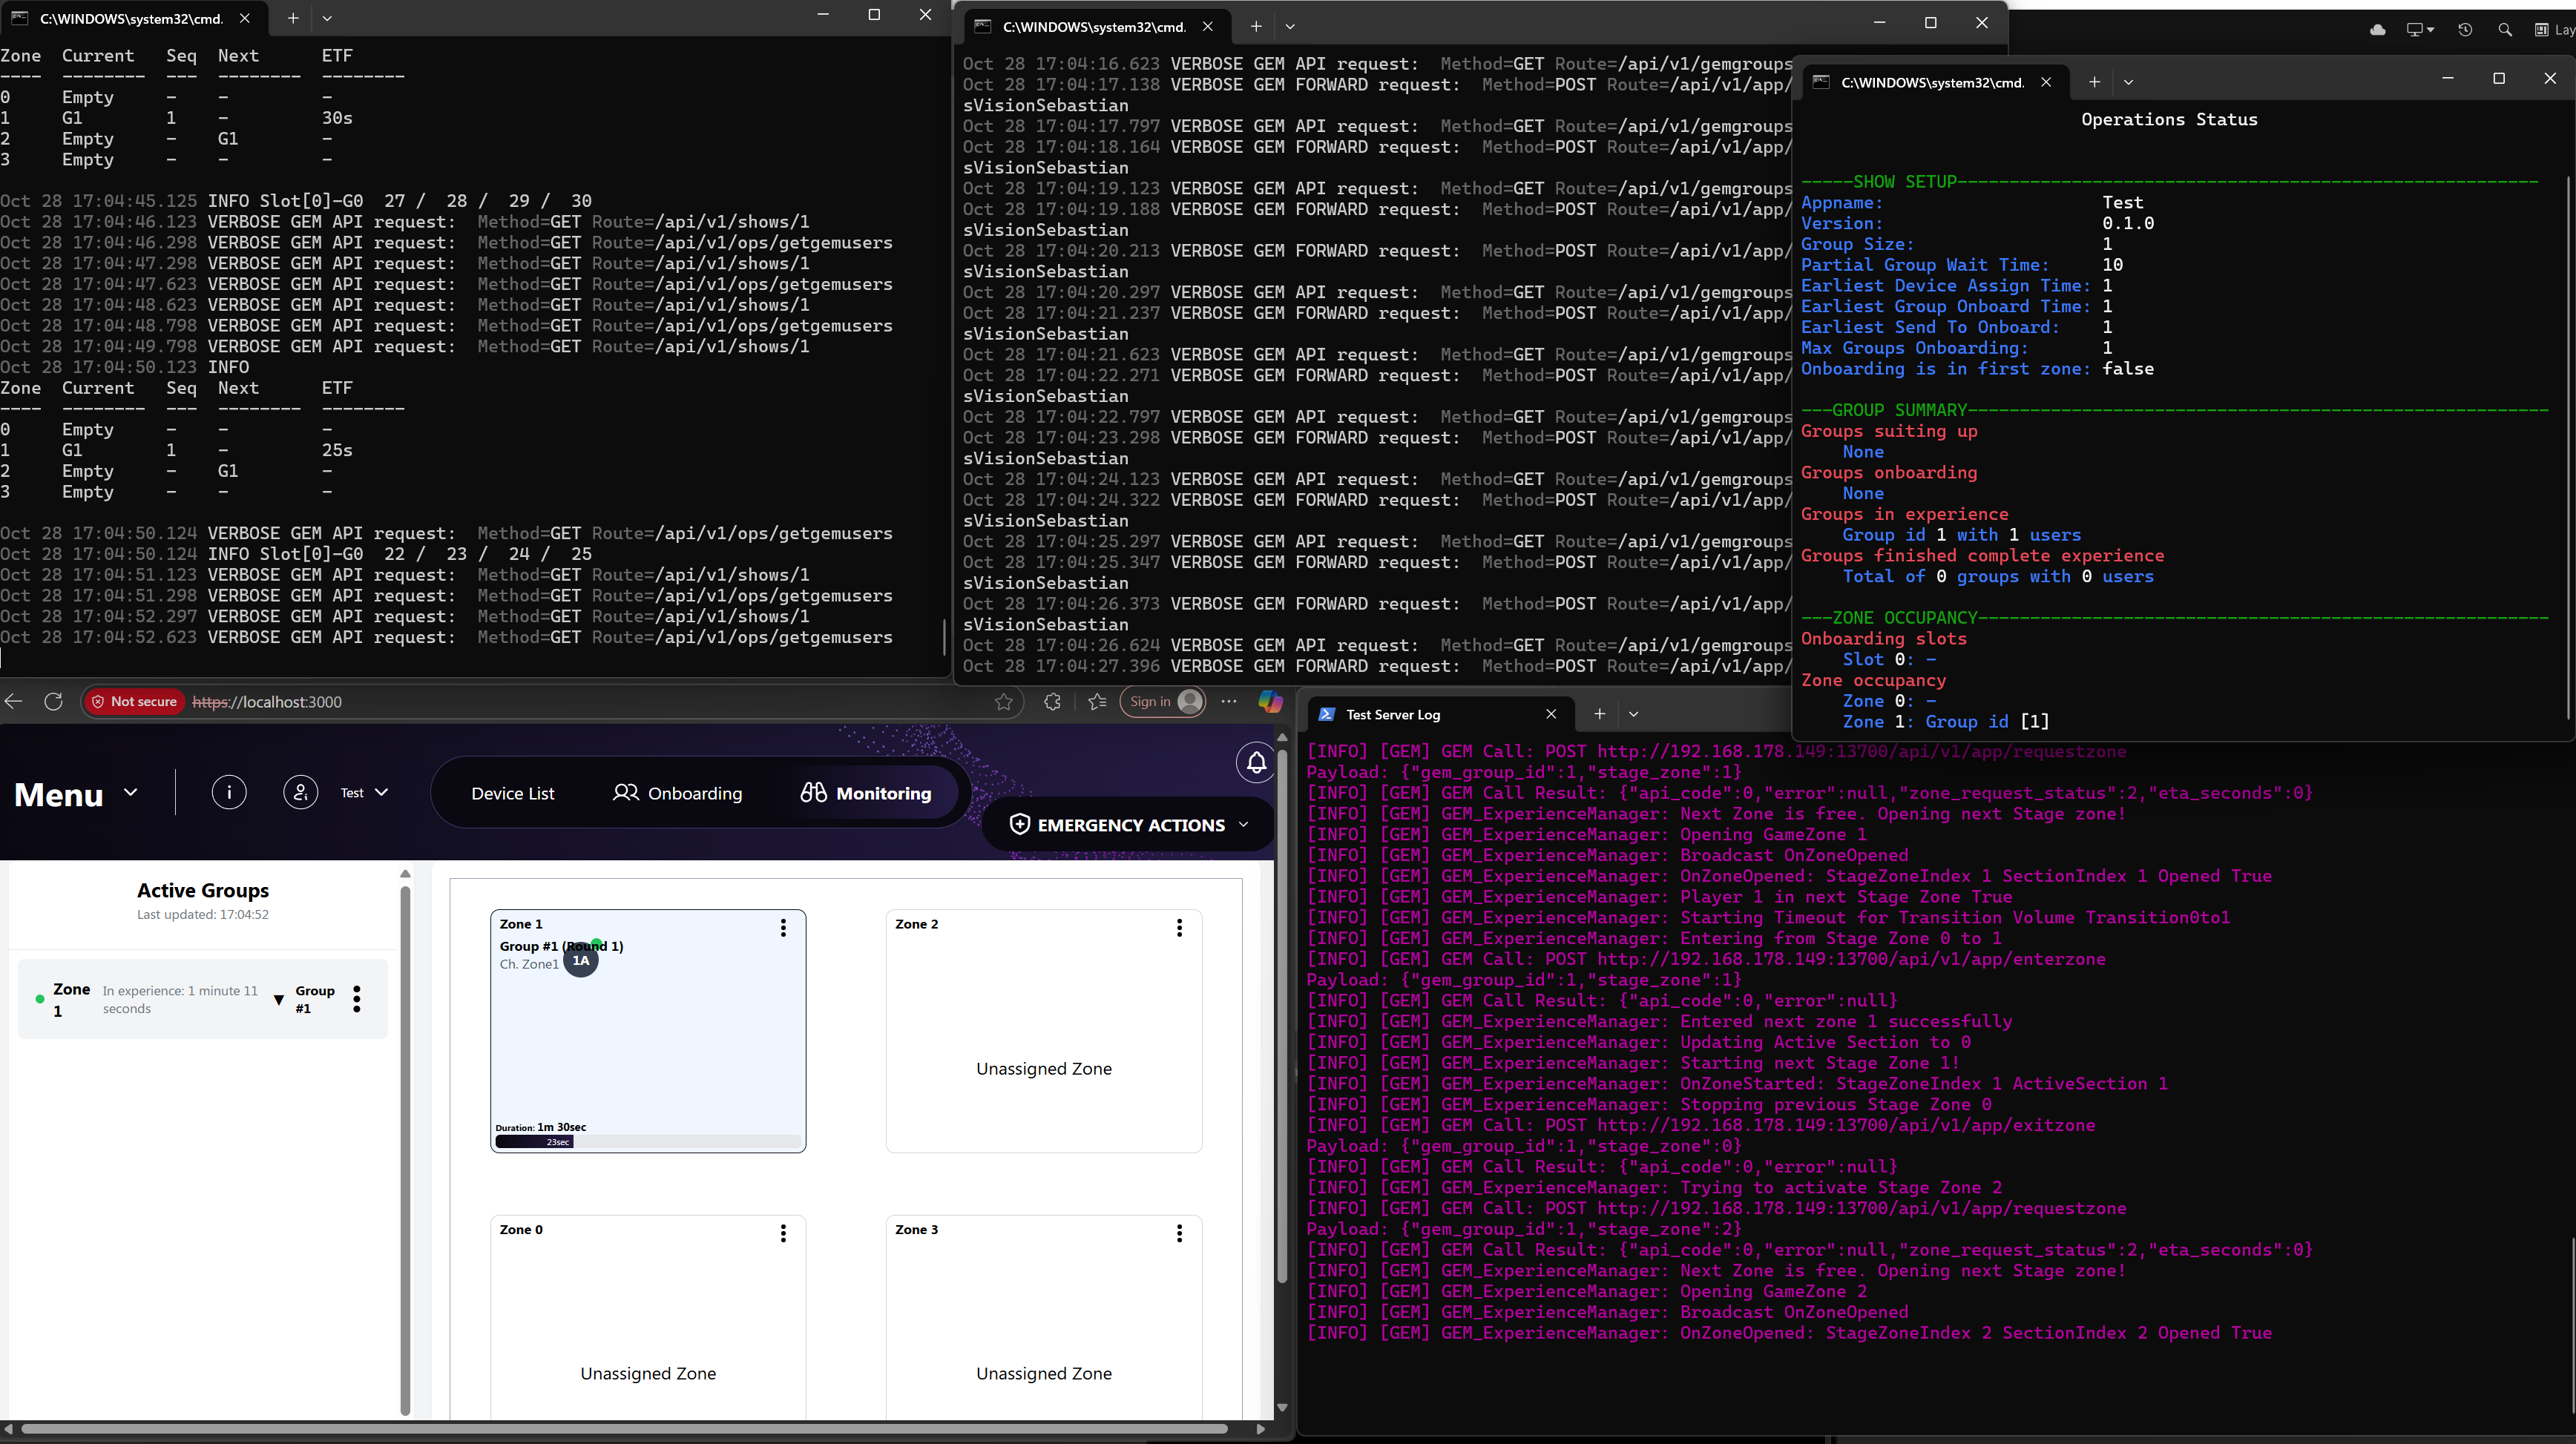Switch to the Device List tab

coord(512,794)
